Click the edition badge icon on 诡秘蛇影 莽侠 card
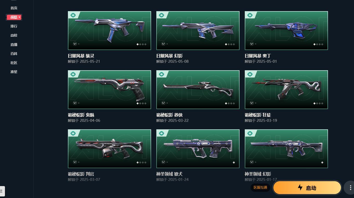Viewport: 354px width, 198px height. (x=162, y=74)
